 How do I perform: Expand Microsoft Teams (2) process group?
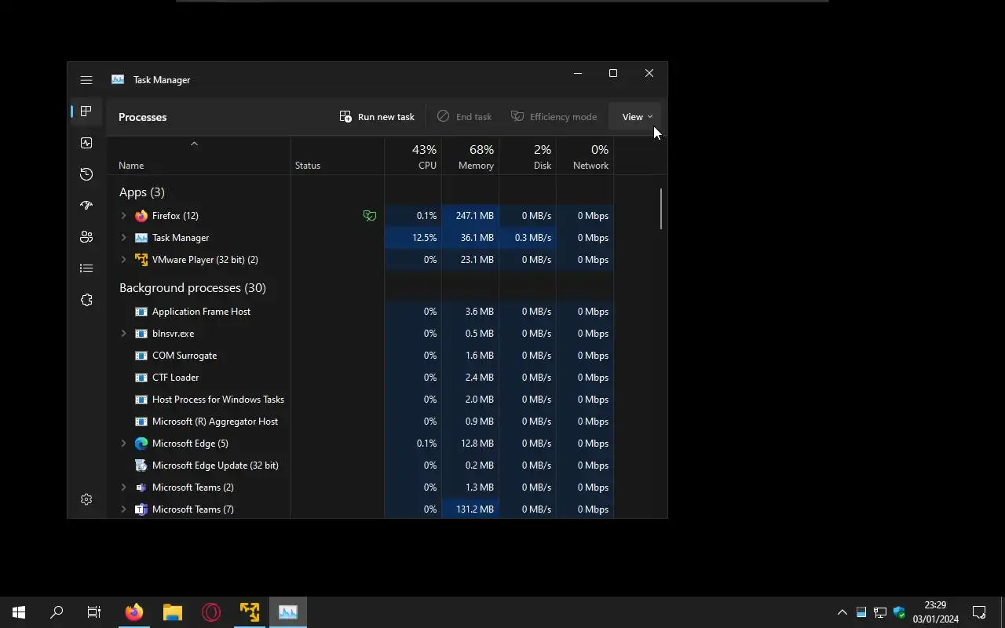[123, 487]
